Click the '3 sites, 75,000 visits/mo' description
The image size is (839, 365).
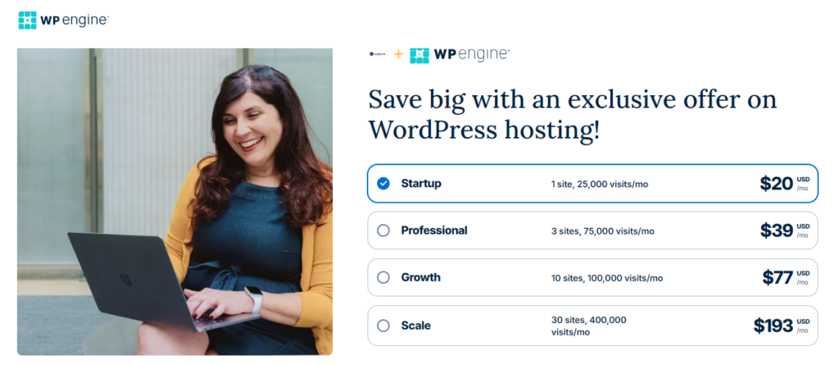603,231
